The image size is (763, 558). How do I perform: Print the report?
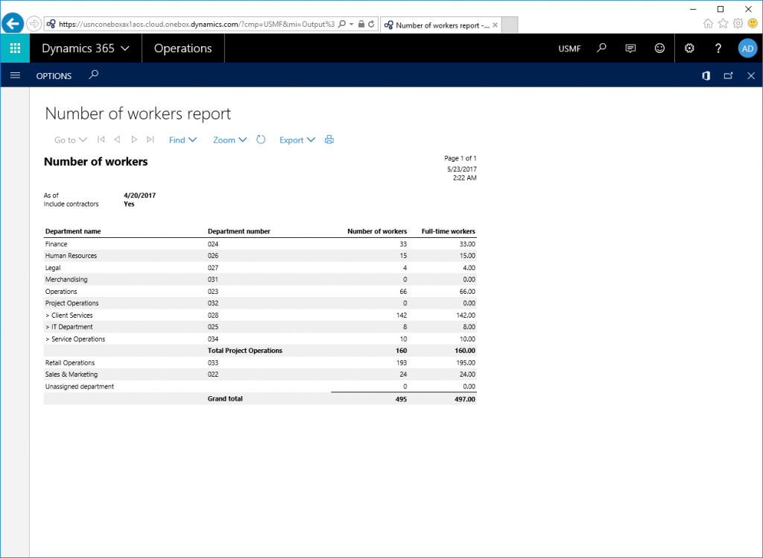click(329, 139)
